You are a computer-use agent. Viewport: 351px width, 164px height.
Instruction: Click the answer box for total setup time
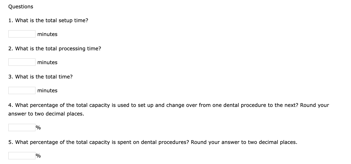pos(22,34)
